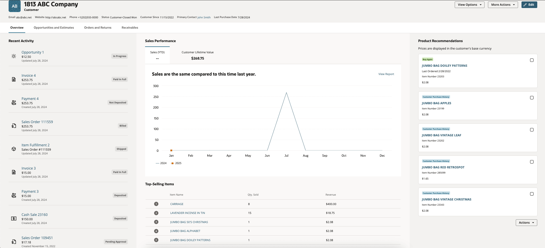Open JUMBO BAG RED RETROSPOT recommendation title
Screen dimensions: 545x248
443,168
